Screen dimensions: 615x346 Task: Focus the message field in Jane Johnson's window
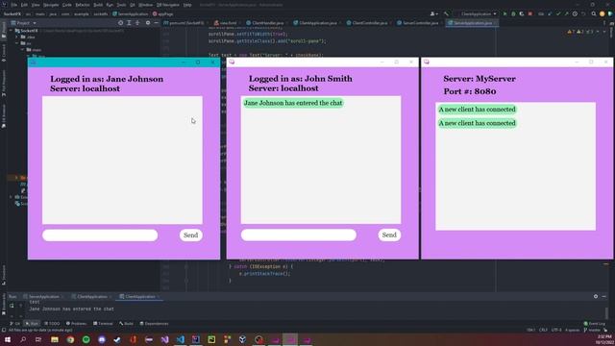click(100, 235)
